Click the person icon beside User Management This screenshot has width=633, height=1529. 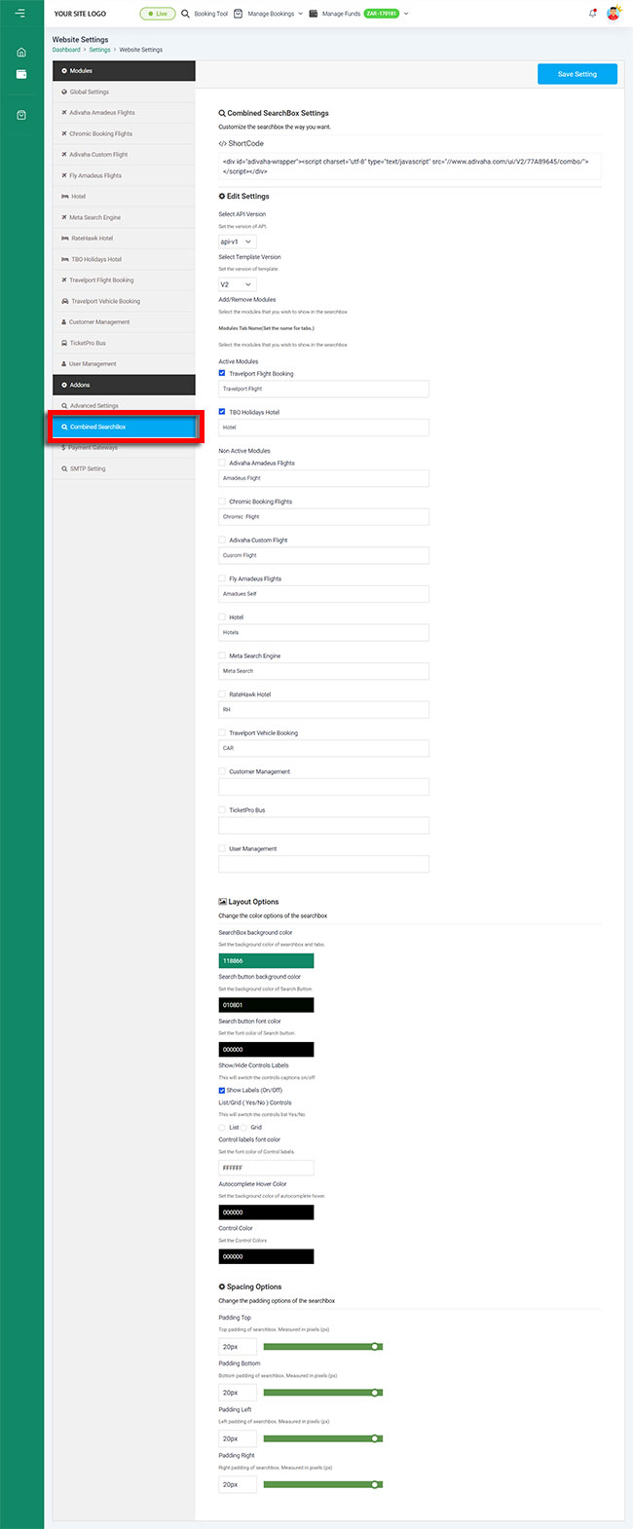tap(64, 364)
